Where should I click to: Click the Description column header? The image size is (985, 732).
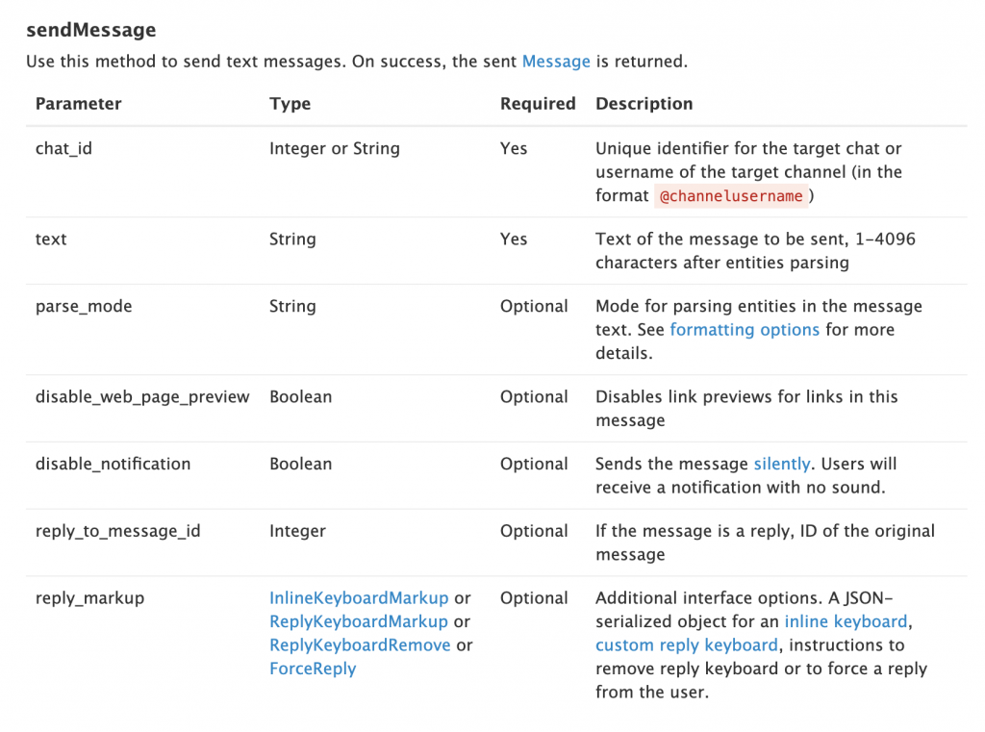tap(644, 104)
